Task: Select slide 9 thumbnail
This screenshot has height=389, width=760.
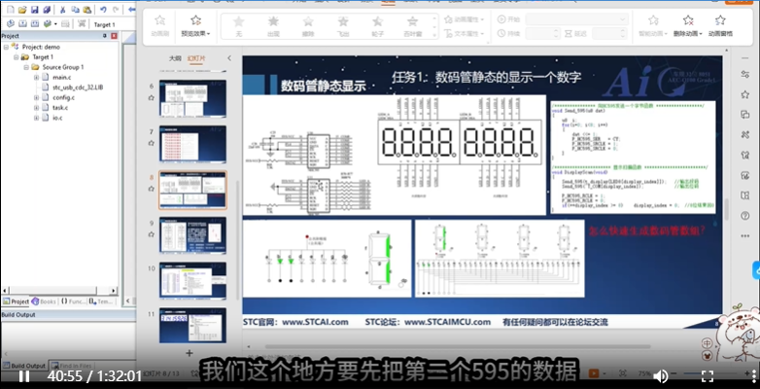Action: click(x=192, y=235)
